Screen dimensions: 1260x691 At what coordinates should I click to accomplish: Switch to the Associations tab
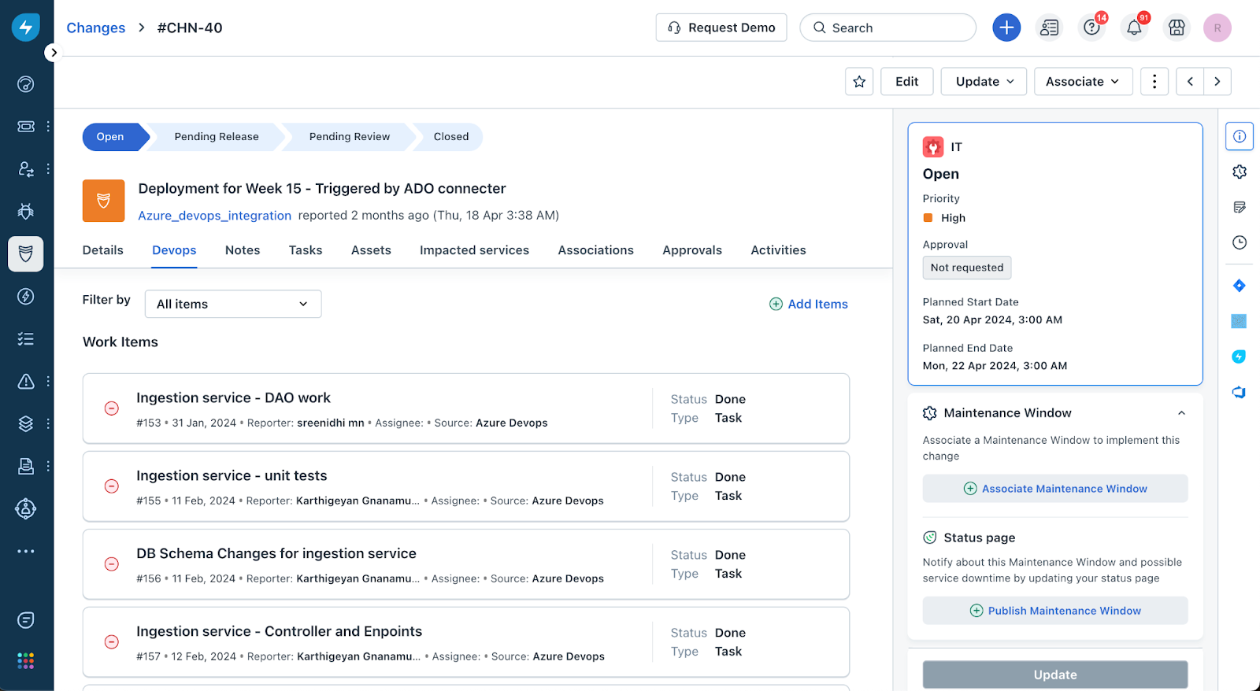pos(596,250)
